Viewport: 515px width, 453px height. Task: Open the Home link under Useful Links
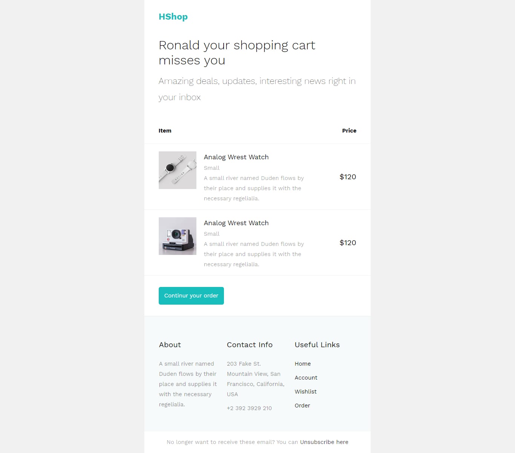[302, 364]
